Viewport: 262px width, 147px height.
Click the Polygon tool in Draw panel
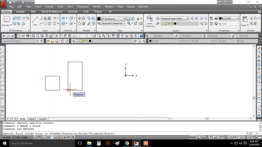(x=45, y=24)
